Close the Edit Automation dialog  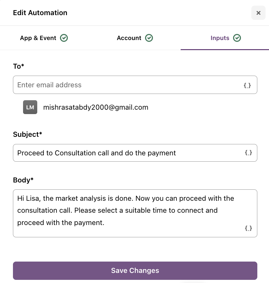coord(258,13)
